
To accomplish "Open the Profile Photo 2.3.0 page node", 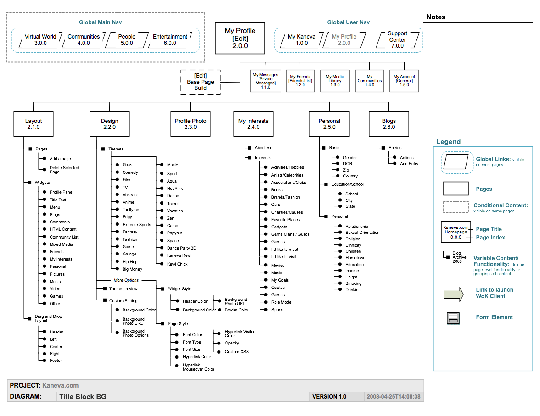I will (x=191, y=124).
